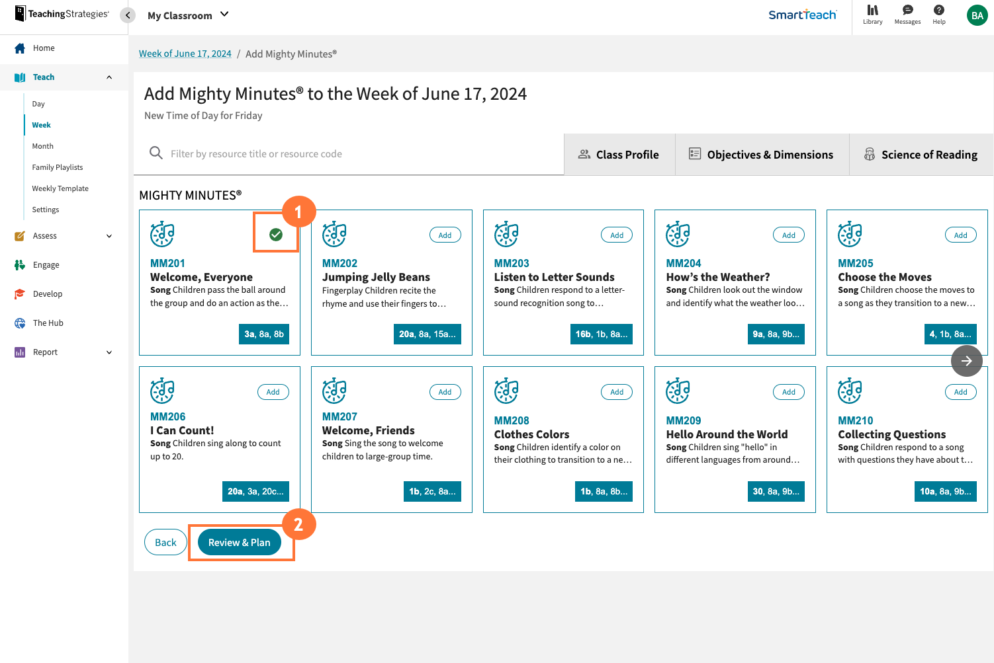
Task: Open the BA user avatar
Action: (x=977, y=16)
